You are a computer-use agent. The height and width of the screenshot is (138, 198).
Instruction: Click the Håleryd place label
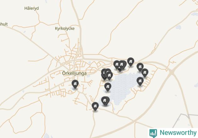coord(32,8)
